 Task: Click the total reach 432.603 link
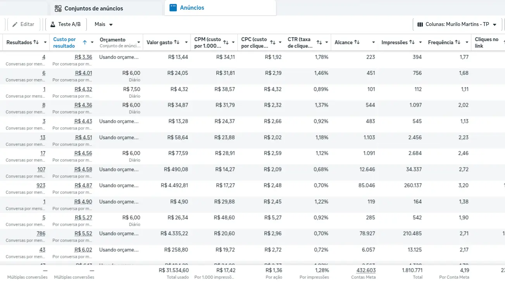[366, 270]
